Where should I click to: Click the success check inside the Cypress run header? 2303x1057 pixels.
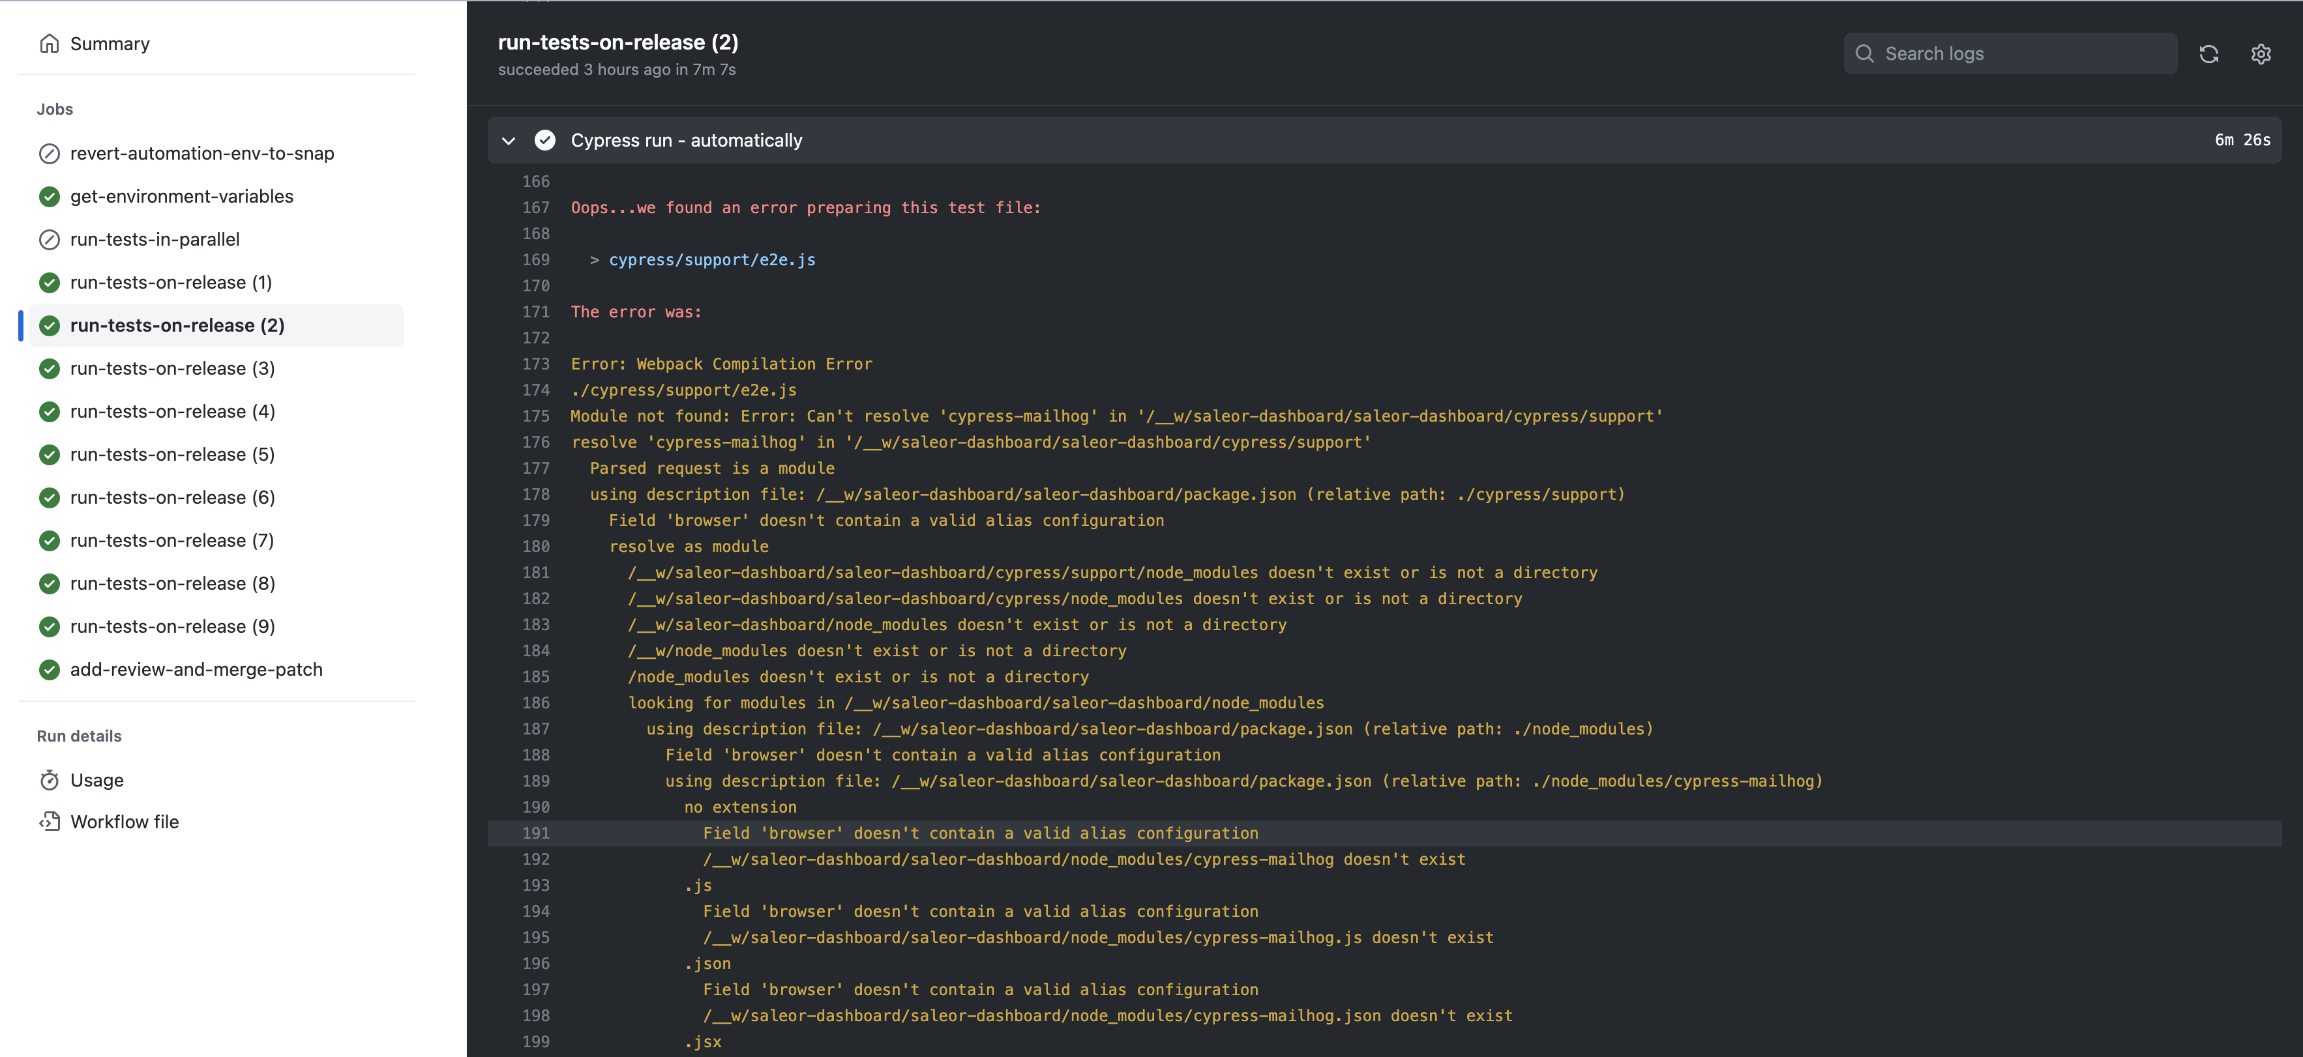(544, 139)
